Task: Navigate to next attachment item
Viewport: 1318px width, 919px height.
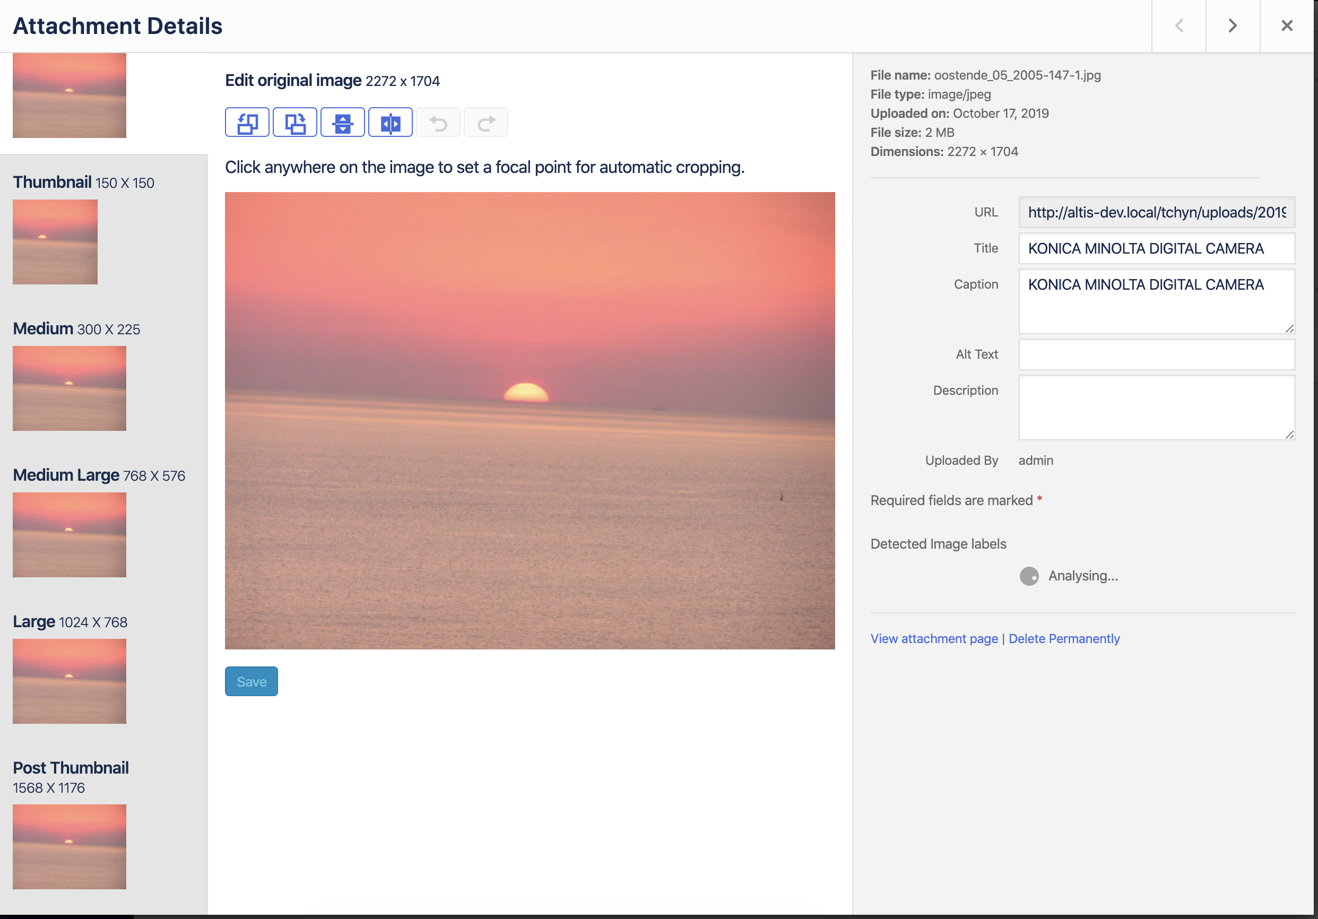Action: 1233,26
